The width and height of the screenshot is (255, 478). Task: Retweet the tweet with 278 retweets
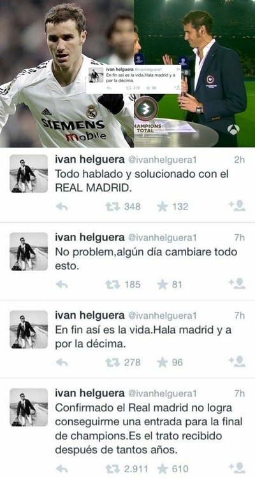click(111, 362)
